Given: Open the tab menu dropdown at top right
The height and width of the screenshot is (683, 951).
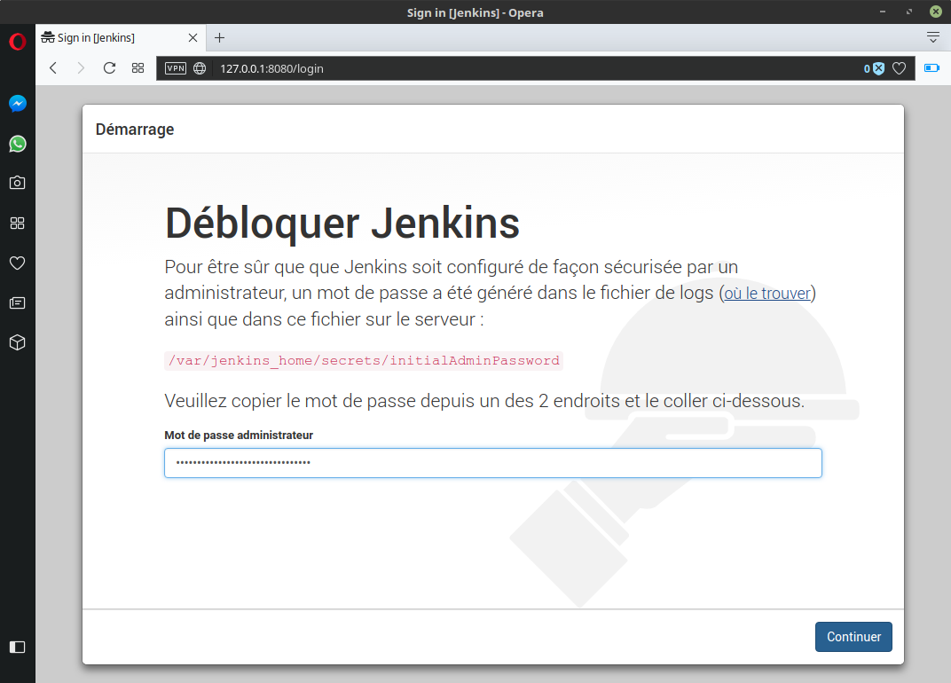Looking at the screenshot, I should (932, 37).
